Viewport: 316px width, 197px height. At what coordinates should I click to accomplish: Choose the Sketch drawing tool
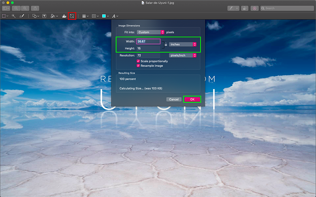22,16
